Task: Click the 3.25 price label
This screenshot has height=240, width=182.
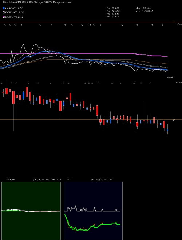Action: [170, 77]
